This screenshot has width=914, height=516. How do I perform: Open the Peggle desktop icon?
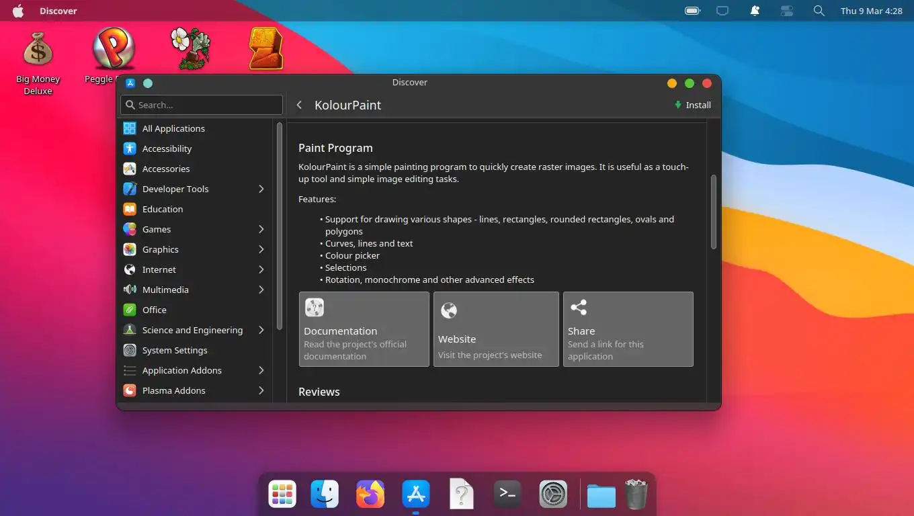tap(114, 48)
